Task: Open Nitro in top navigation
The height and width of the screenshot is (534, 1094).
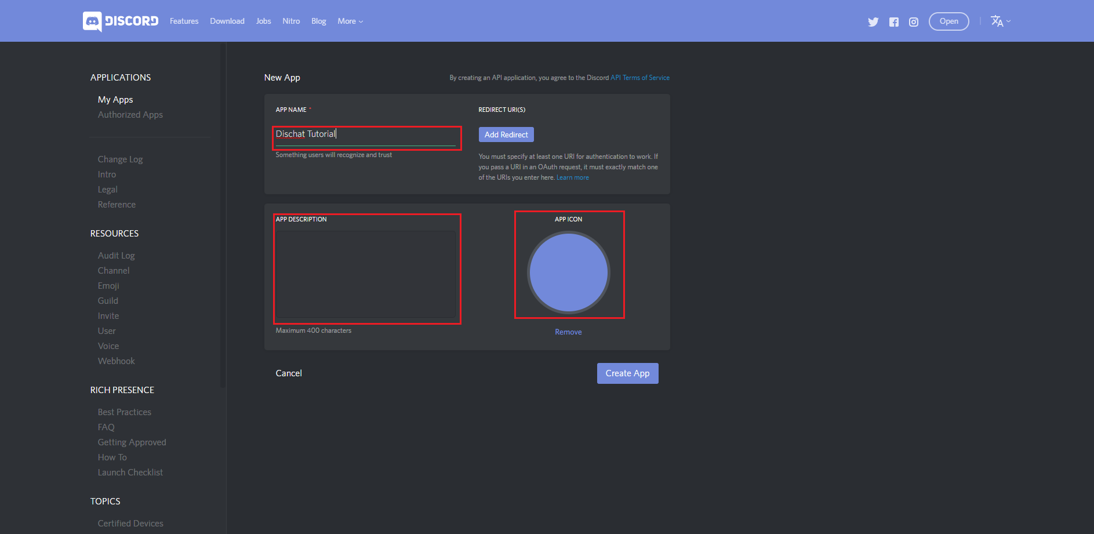Action: 291,21
